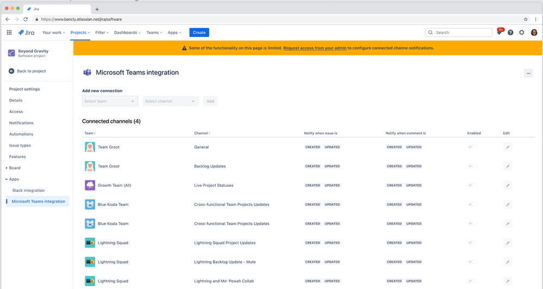Click the Microsoft Teams logo icon
The height and width of the screenshot is (289, 543).
click(x=87, y=72)
